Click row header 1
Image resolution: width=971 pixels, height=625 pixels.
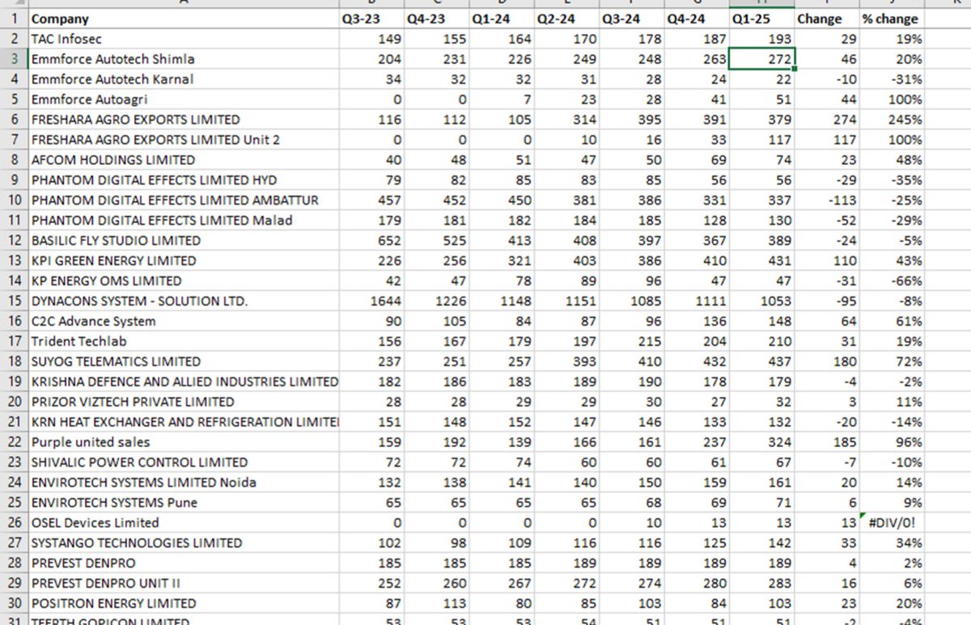tap(14, 19)
